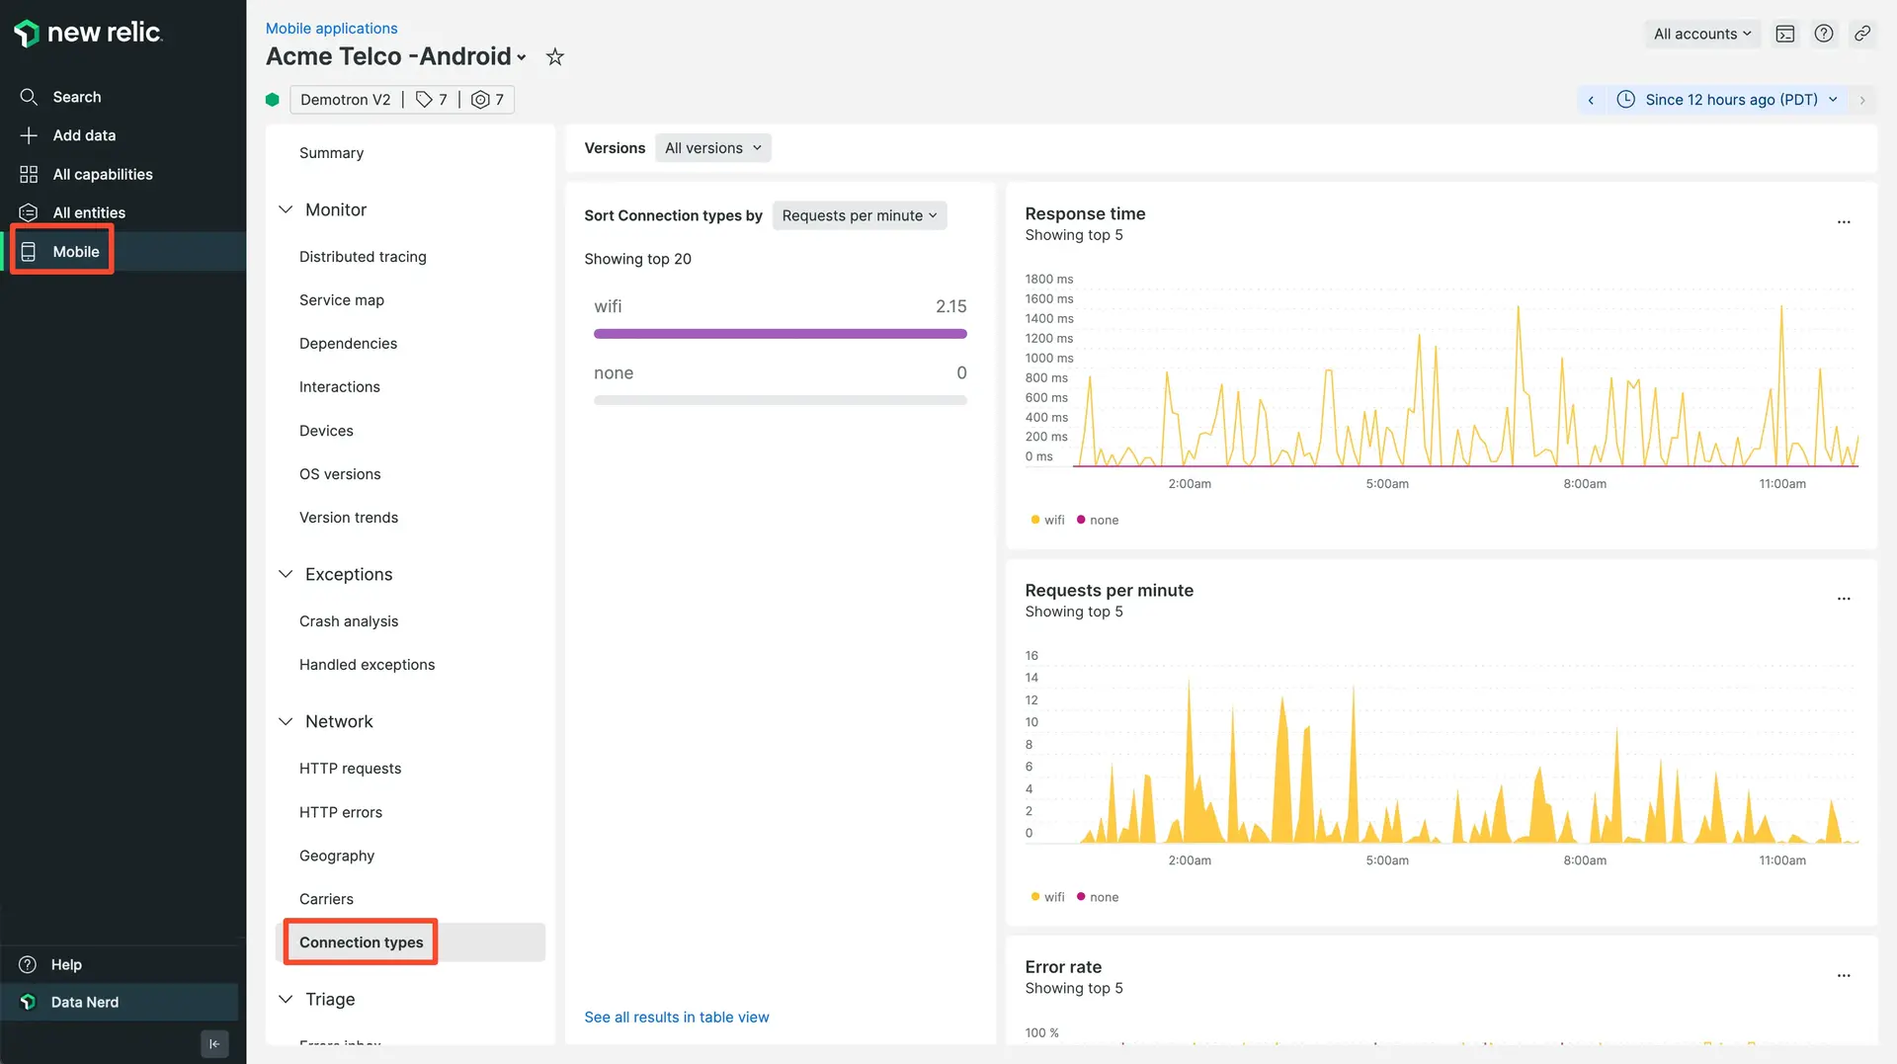Viewport: 1897px width, 1064px height.
Task: Select All capabilities in the left nav
Action: click(x=103, y=174)
